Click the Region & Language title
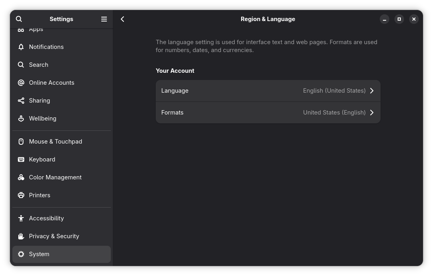 tap(268, 19)
